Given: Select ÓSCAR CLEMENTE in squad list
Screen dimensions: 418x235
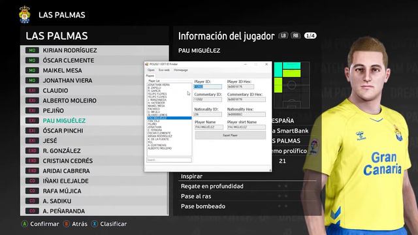Looking at the screenshot, I should (x=94, y=61).
